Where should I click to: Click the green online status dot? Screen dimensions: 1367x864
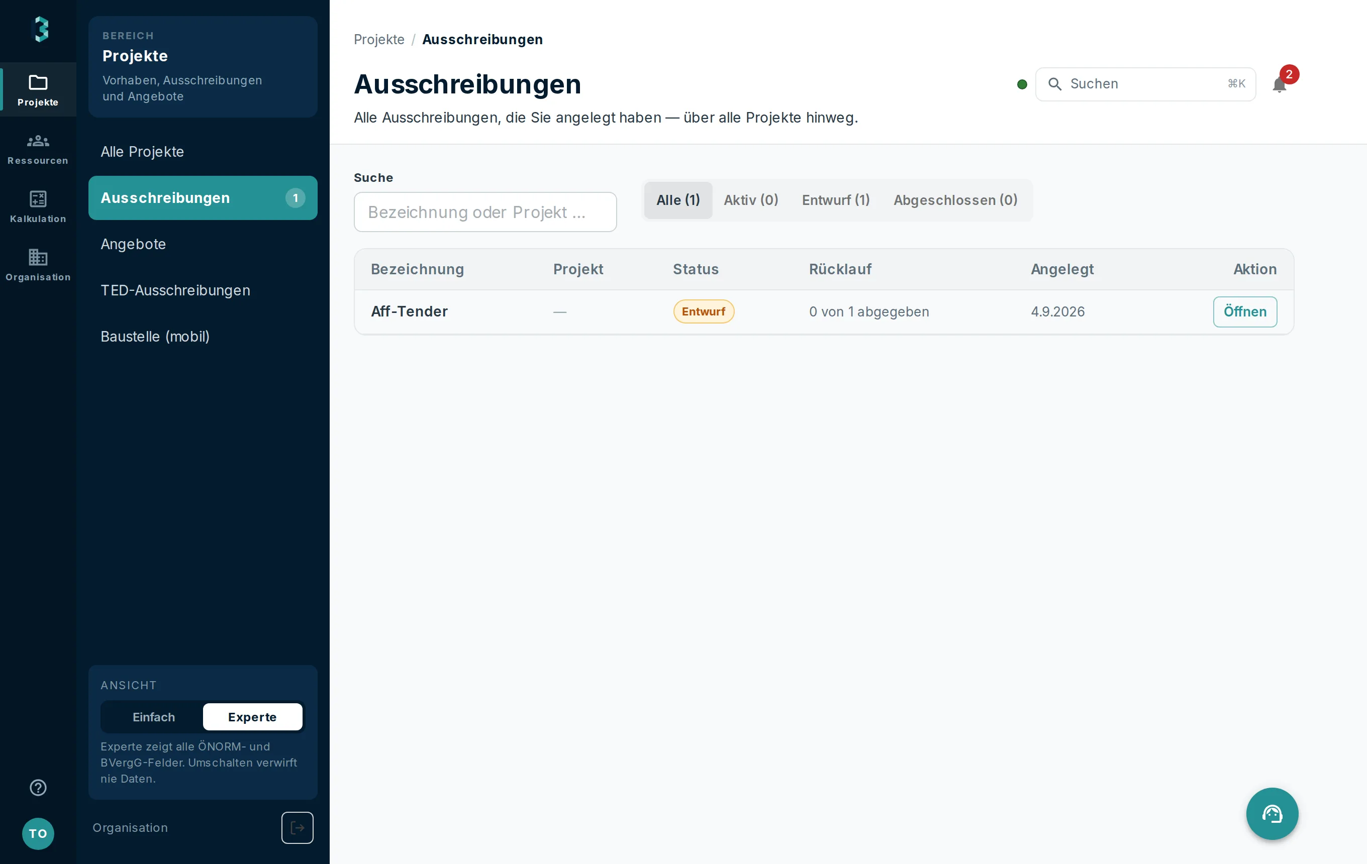1022,84
